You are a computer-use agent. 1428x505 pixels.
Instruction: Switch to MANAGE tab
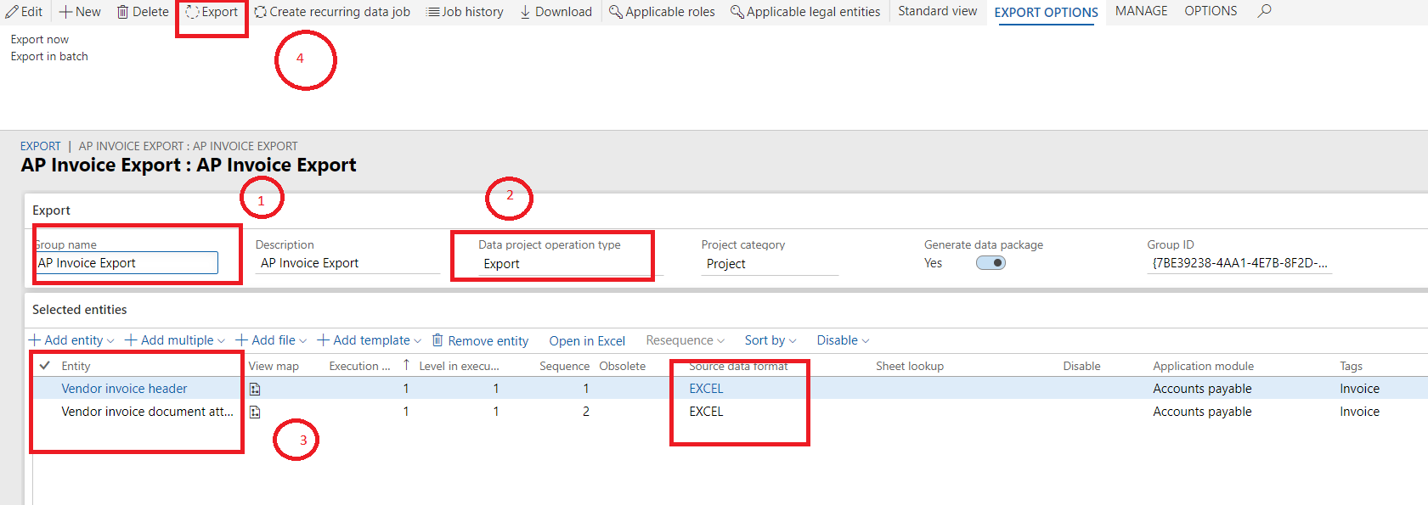click(x=1141, y=11)
